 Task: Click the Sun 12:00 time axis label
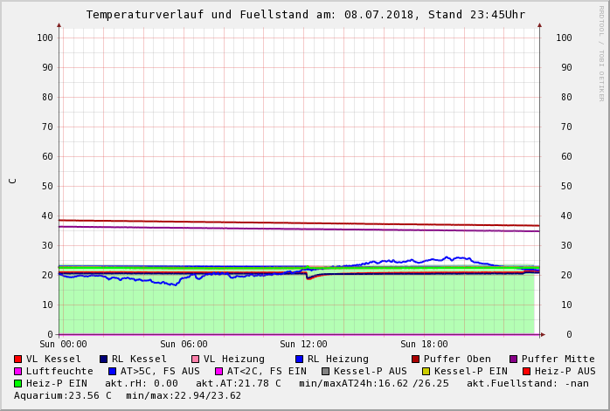click(x=303, y=345)
